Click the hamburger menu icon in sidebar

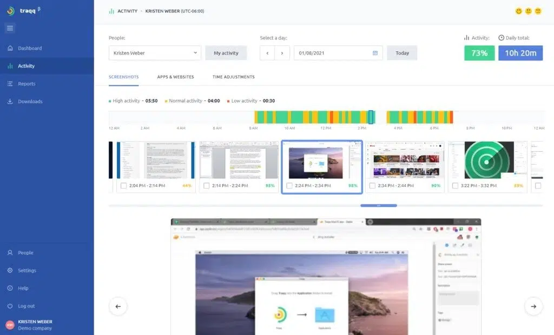tap(10, 28)
